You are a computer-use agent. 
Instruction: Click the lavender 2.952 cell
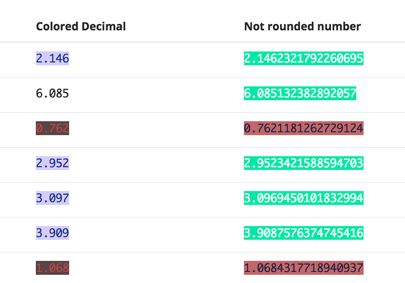click(52, 163)
